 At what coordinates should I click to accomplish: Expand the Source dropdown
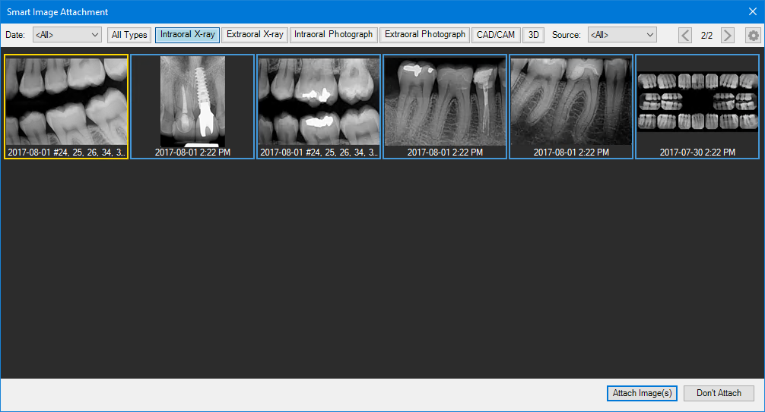pos(621,35)
